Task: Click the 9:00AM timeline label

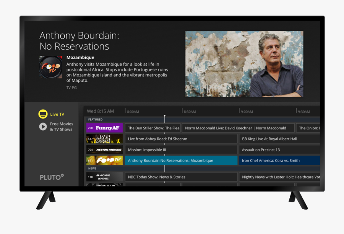Action: coord(247,112)
